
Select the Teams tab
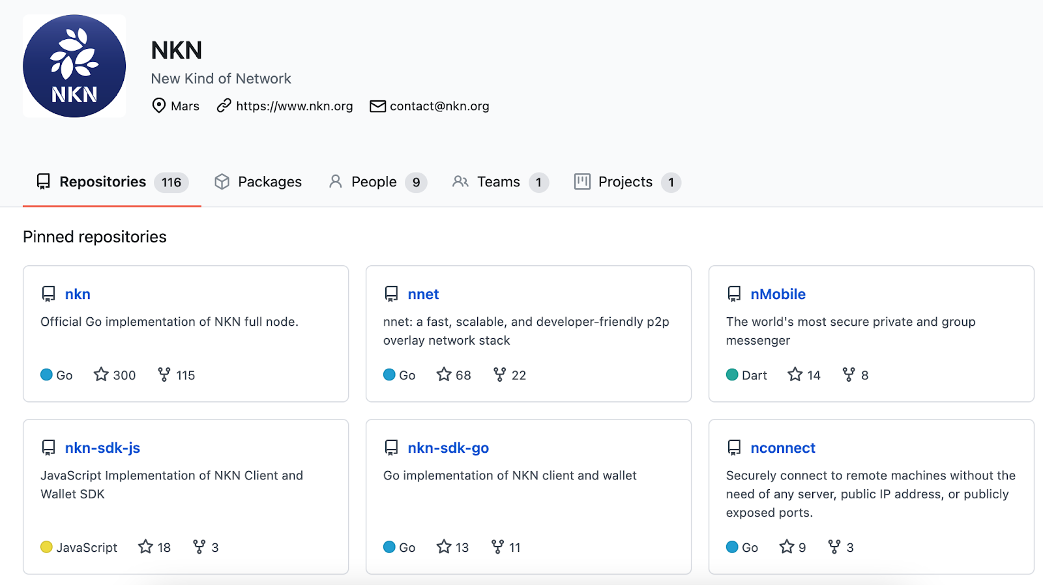coord(498,182)
